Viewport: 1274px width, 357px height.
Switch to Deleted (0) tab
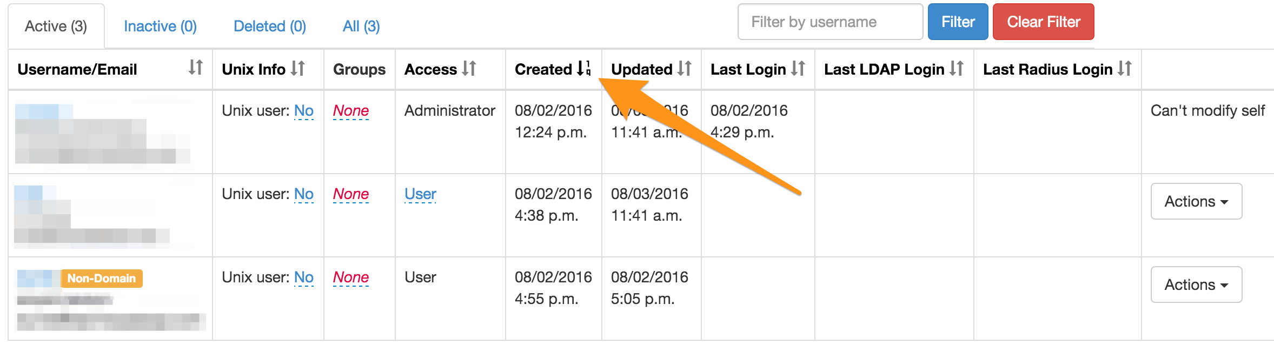270,26
